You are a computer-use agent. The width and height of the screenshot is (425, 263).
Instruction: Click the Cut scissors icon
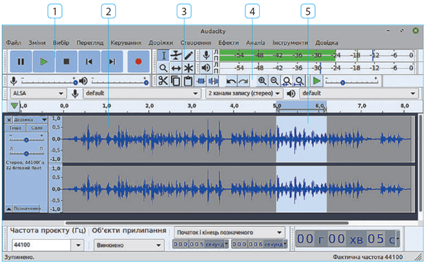pos(163,81)
